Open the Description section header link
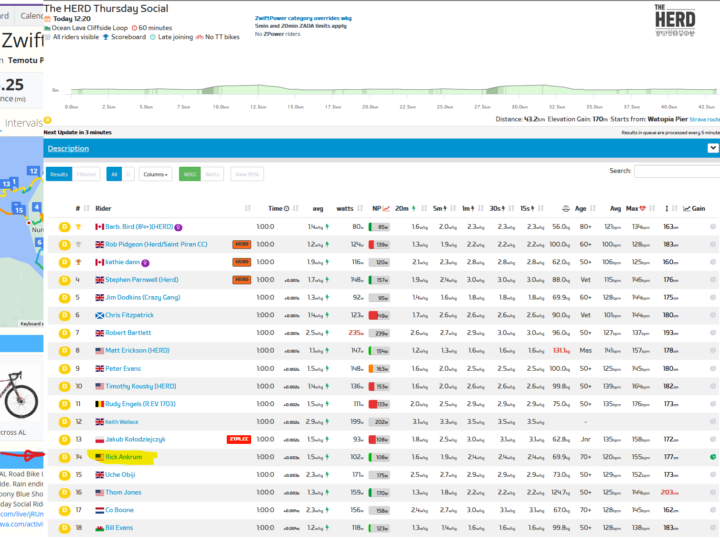720x538 pixels. 68,149
